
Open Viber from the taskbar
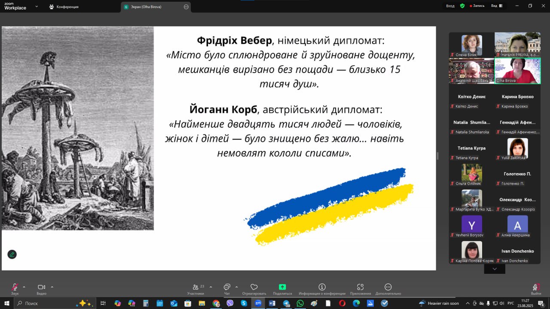[230, 303]
